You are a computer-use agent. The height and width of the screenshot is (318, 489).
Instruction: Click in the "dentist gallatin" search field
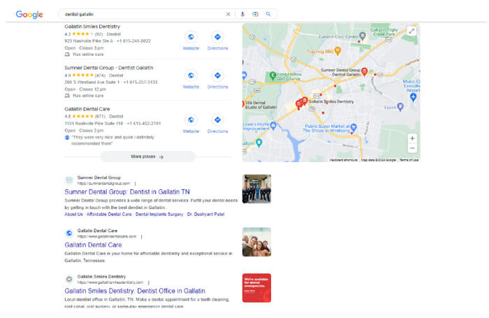(x=140, y=14)
